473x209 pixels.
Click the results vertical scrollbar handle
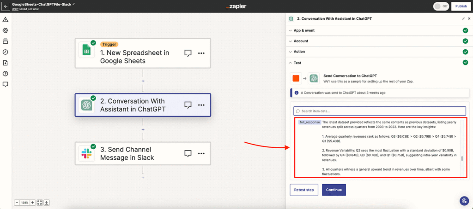coord(462,159)
